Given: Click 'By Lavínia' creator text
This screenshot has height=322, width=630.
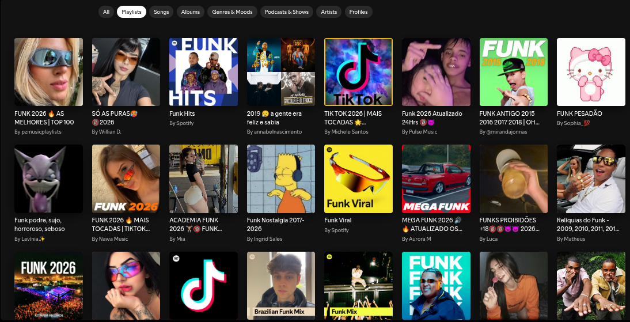Looking at the screenshot, I should 30,239.
